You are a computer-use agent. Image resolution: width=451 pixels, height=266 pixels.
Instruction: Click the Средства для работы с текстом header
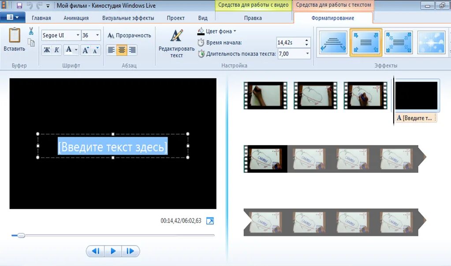click(333, 5)
